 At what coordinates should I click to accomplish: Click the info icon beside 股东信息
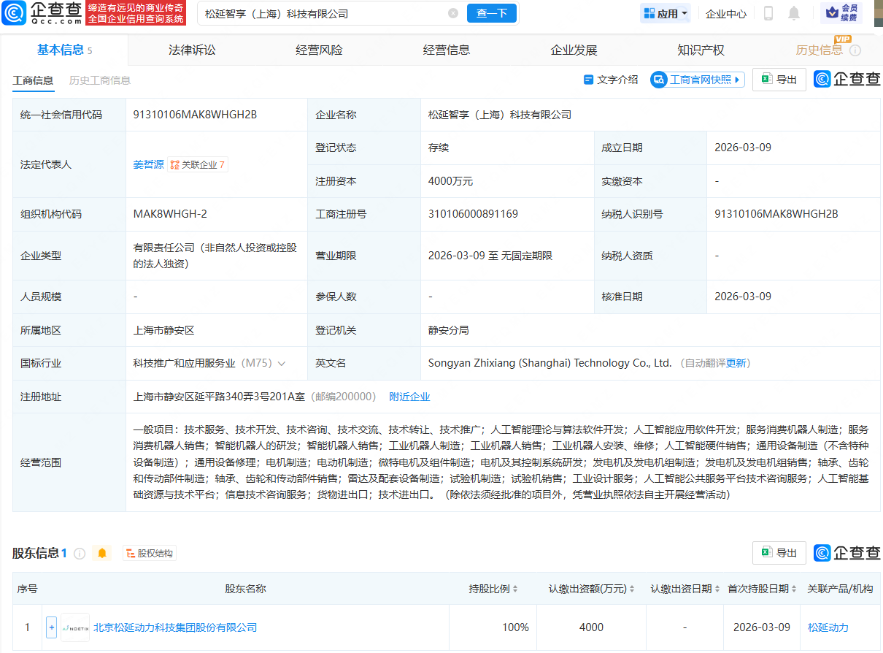point(80,553)
